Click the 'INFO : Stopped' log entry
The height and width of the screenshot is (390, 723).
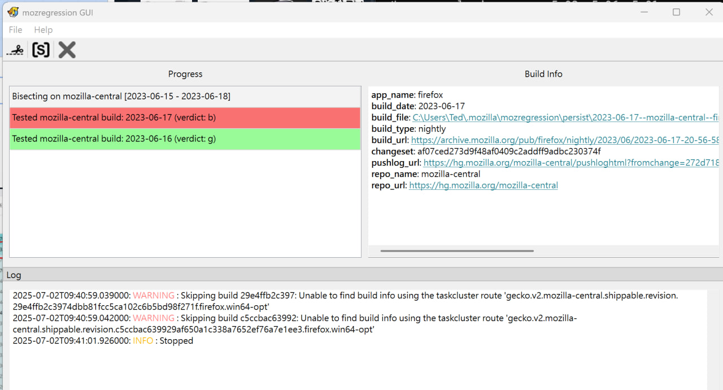point(103,341)
